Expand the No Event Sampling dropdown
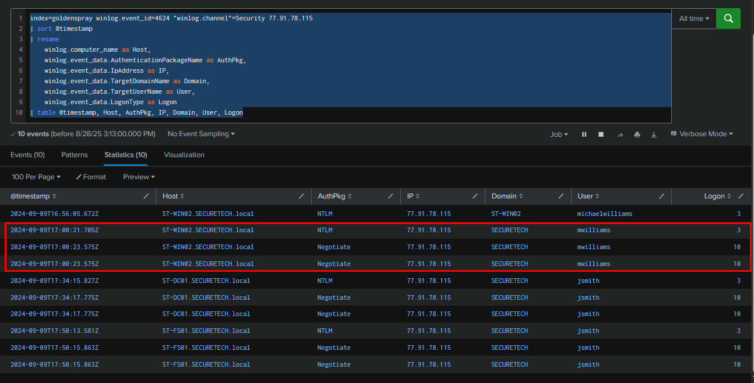 tap(201, 134)
